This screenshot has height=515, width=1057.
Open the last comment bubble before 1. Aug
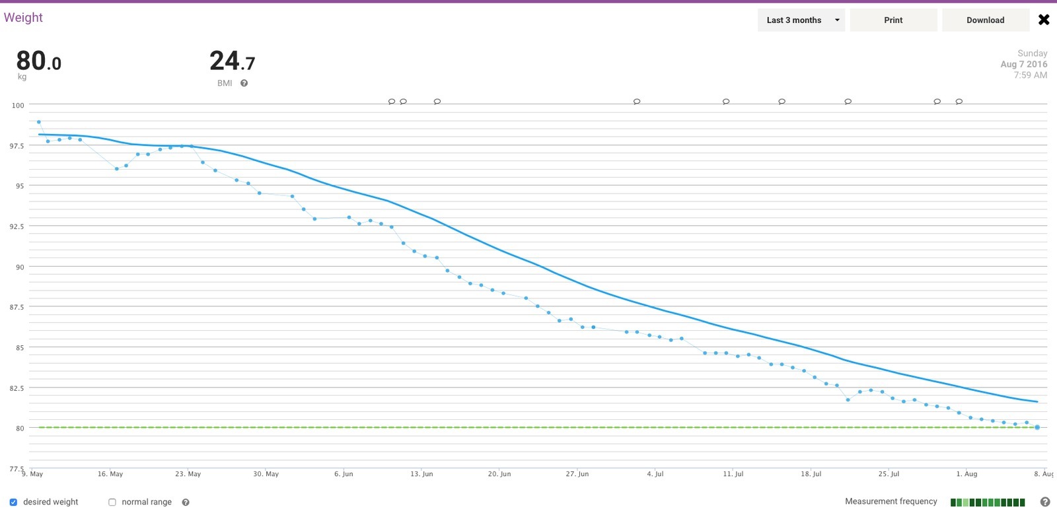coord(959,102)
